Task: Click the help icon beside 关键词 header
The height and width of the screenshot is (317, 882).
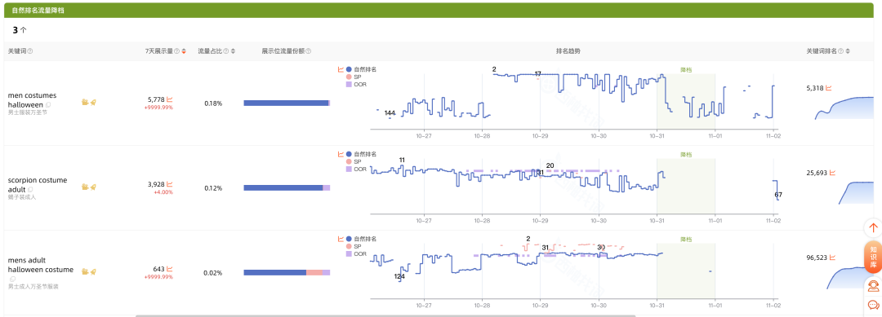Action: (30, 51)
